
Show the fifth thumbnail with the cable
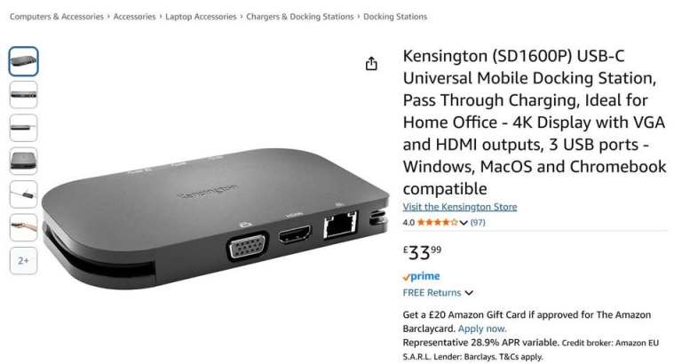(23, 194)
